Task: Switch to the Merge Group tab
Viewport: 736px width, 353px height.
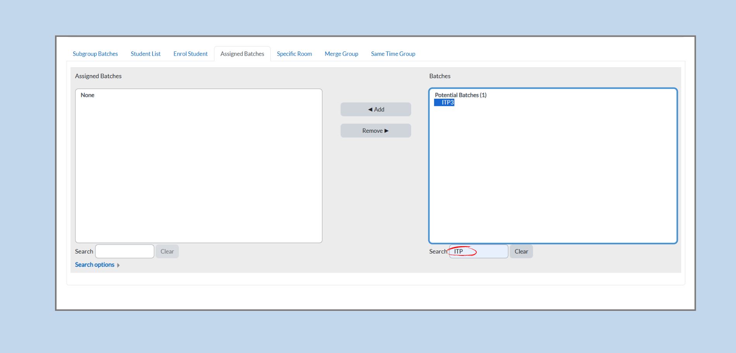Action: pos(341,54)
